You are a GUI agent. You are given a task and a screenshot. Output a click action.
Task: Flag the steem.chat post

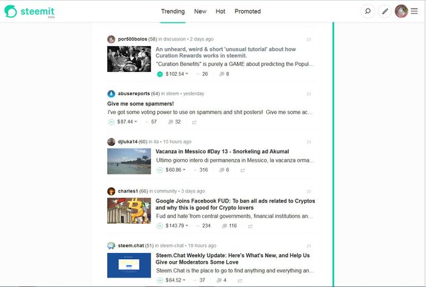coord(309,246)
